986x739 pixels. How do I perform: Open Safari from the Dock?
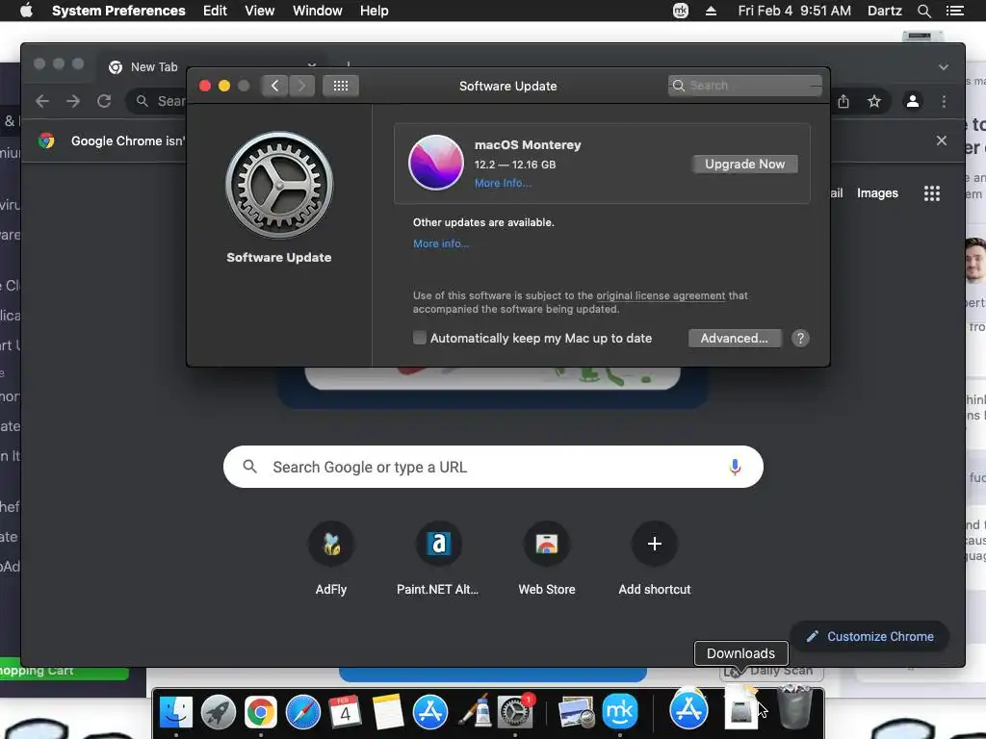303,712
